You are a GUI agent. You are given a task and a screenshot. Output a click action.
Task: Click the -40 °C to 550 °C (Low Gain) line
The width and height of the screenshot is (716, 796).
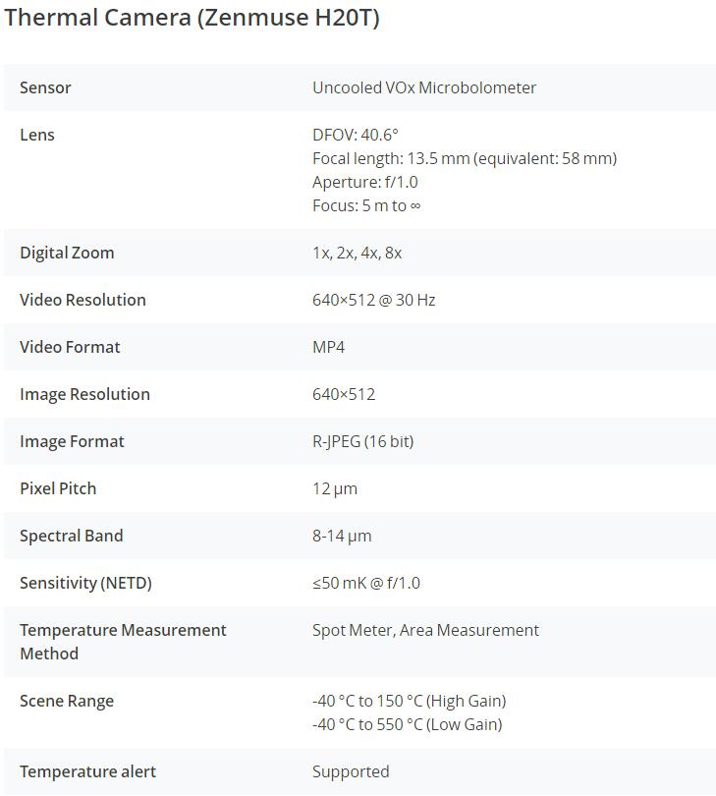(408, 725)
